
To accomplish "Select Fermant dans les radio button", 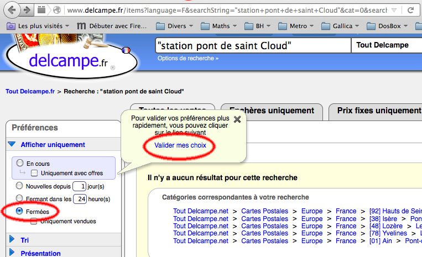I will tap(19, 198).
